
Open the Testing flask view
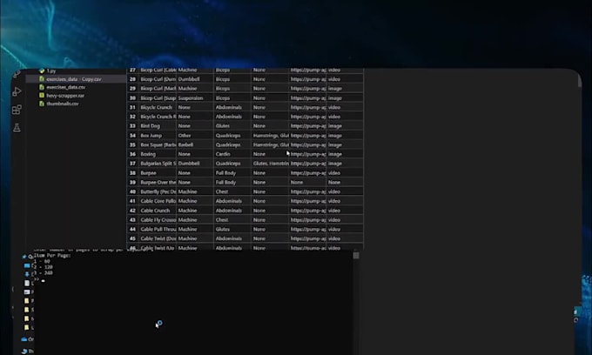(17, 128)
